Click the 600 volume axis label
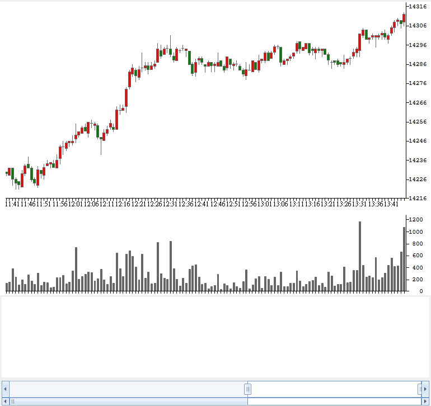The height and width of the screenshot is (406, 431). tap(418, 256)
